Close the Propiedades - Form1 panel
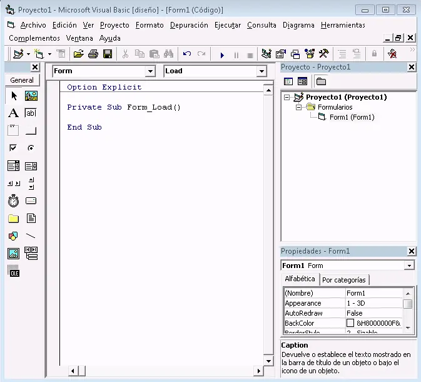 tap(412, 251)
